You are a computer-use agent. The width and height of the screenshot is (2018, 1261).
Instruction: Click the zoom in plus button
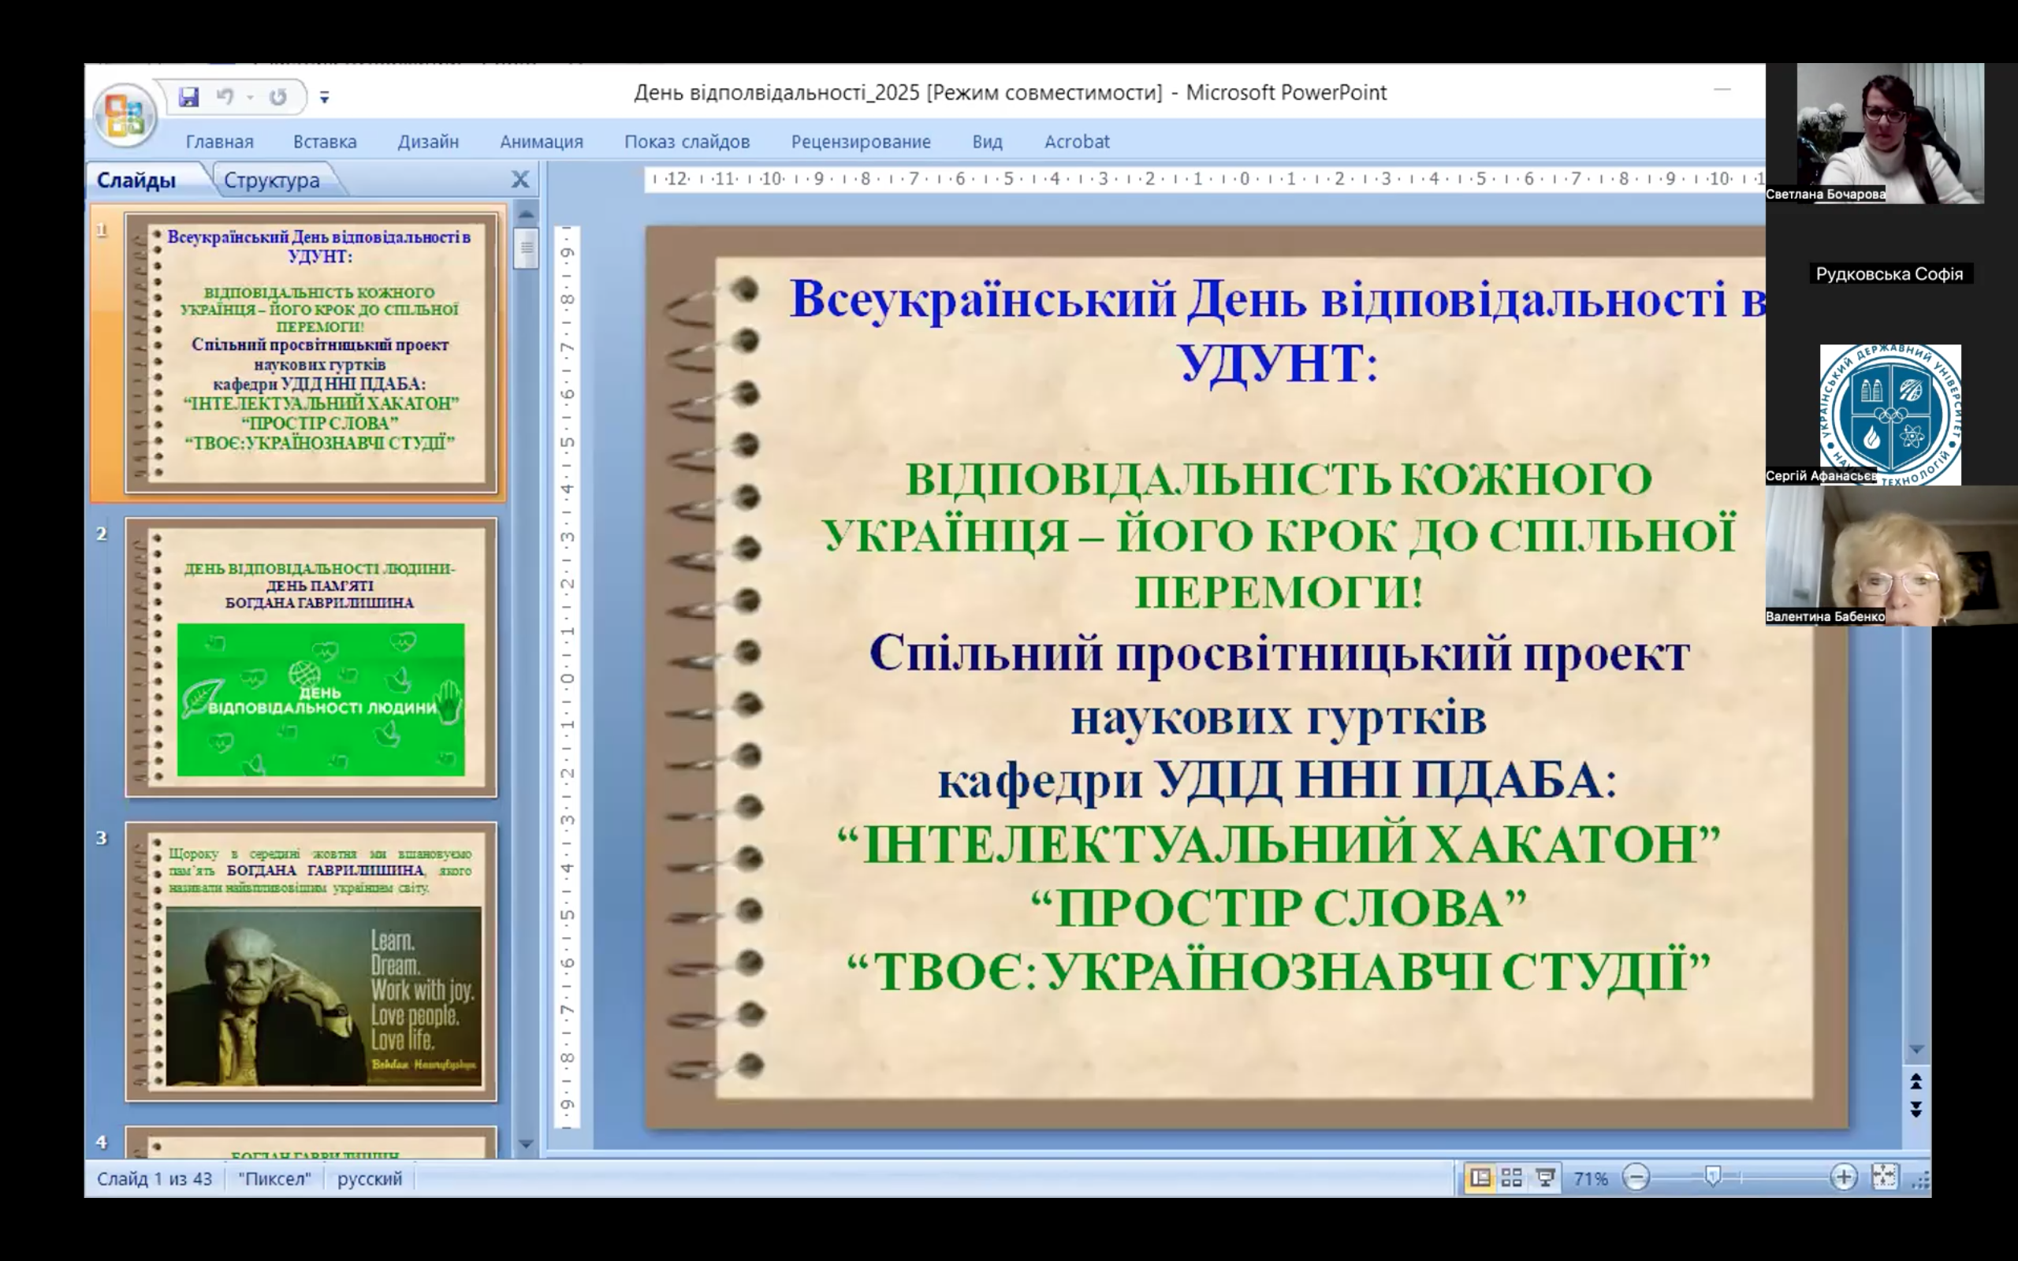click(1843, 1177)
